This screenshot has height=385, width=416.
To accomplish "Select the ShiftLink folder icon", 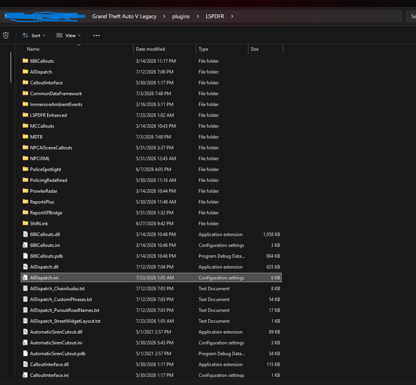I will (x=25, y=224).
